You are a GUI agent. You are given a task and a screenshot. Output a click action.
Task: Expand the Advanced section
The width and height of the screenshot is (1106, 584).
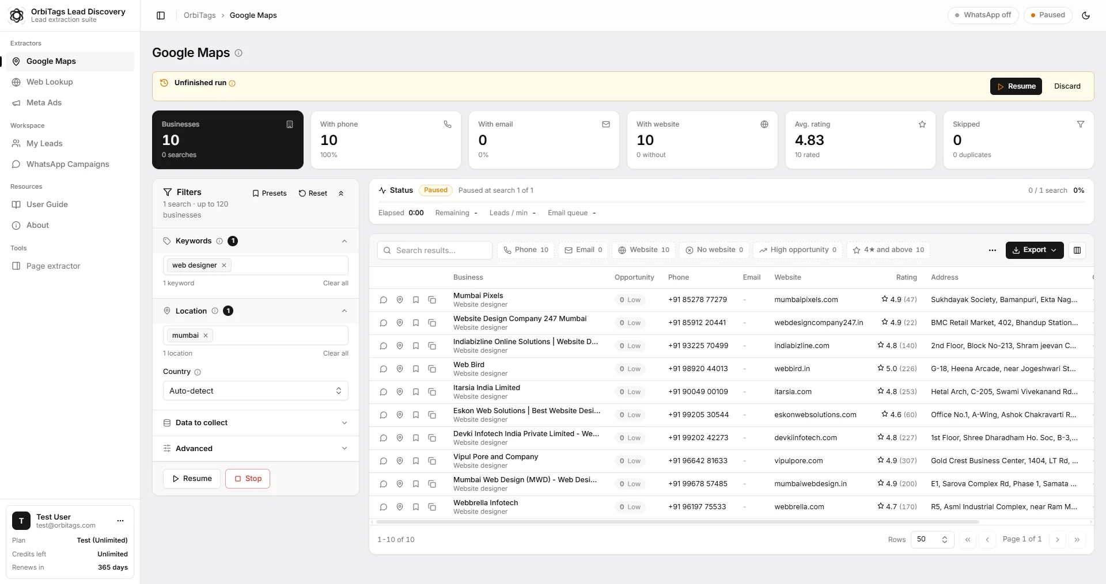point(256,449)
